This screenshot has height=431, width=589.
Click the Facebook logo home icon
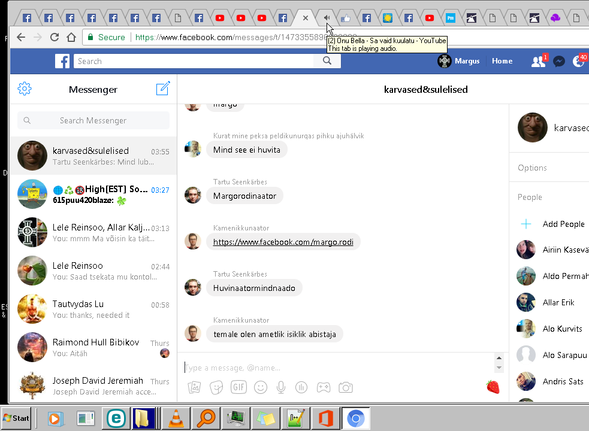pos(62,61)
